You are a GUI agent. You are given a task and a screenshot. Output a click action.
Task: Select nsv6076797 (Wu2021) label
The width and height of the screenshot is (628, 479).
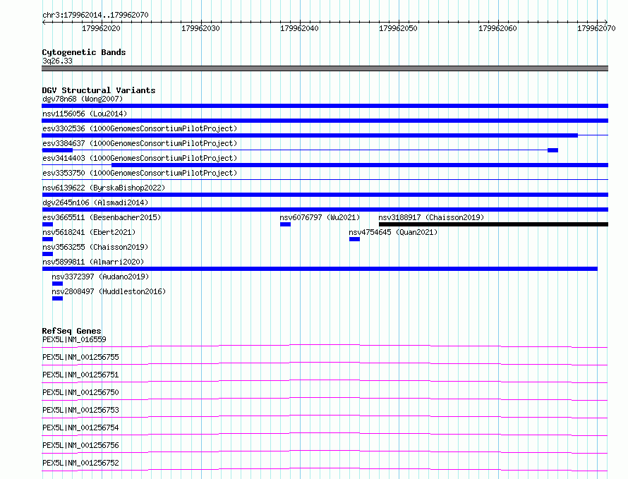pos(320,217)
